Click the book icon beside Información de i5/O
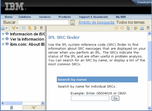This screenshot has height=111, width=152. pyautogui.click(x=7, y=34)
